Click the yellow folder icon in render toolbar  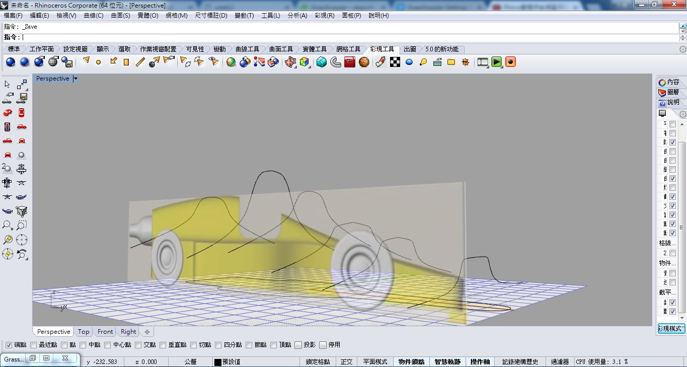click(x=451, y=62)
